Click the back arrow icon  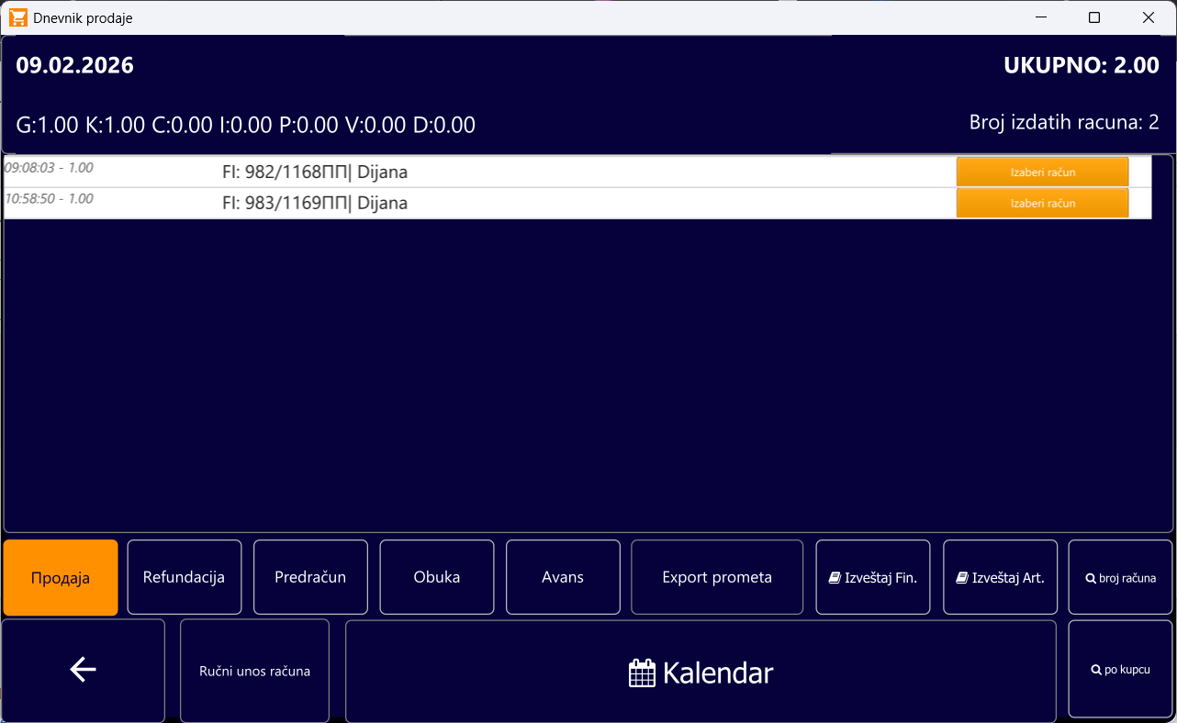pyautogui.click(x=83, y=671)
